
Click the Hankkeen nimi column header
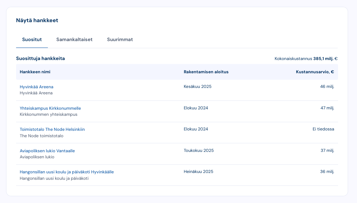35,72
